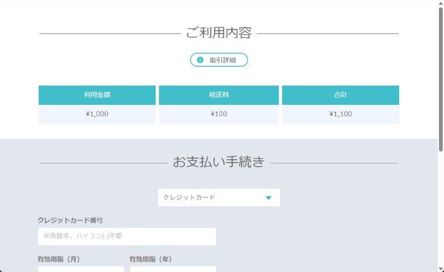The height and width of the screenshot is (272, 444).
Task: Click the 有効期限(年) label
Action: coord(151,259)
